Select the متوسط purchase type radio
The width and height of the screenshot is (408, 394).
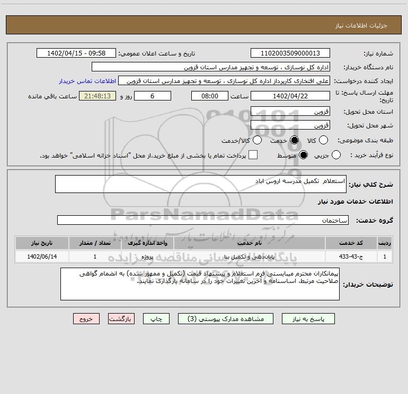[x=303, y=155]
